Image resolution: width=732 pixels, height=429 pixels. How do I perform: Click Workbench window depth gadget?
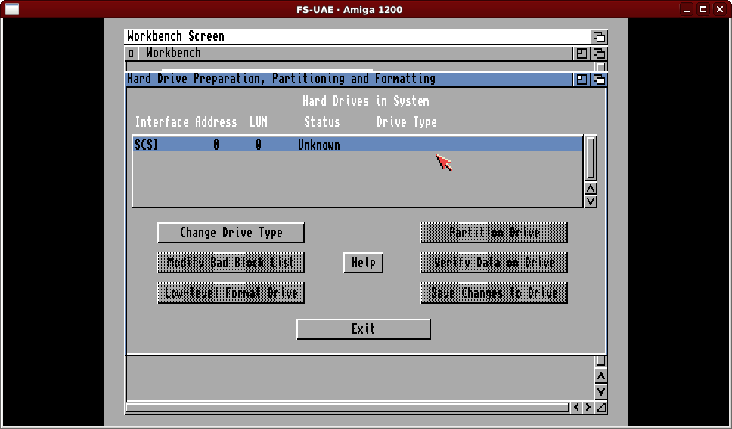click(599, 54)
